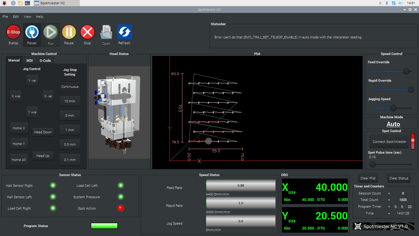Click red Spot-Miester connection indicator
The height and width of the screenshot is (236, 419).
pos(413,141)
